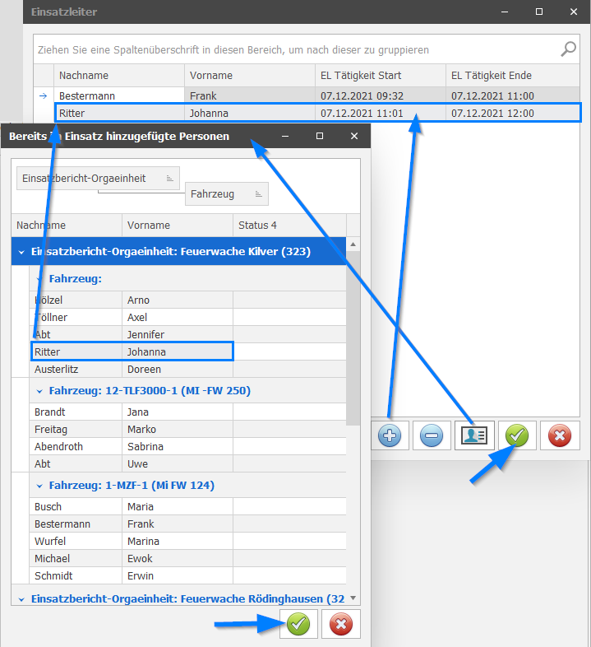
Task: Click the search magnifier icon
Action: [x=568, y=49]
